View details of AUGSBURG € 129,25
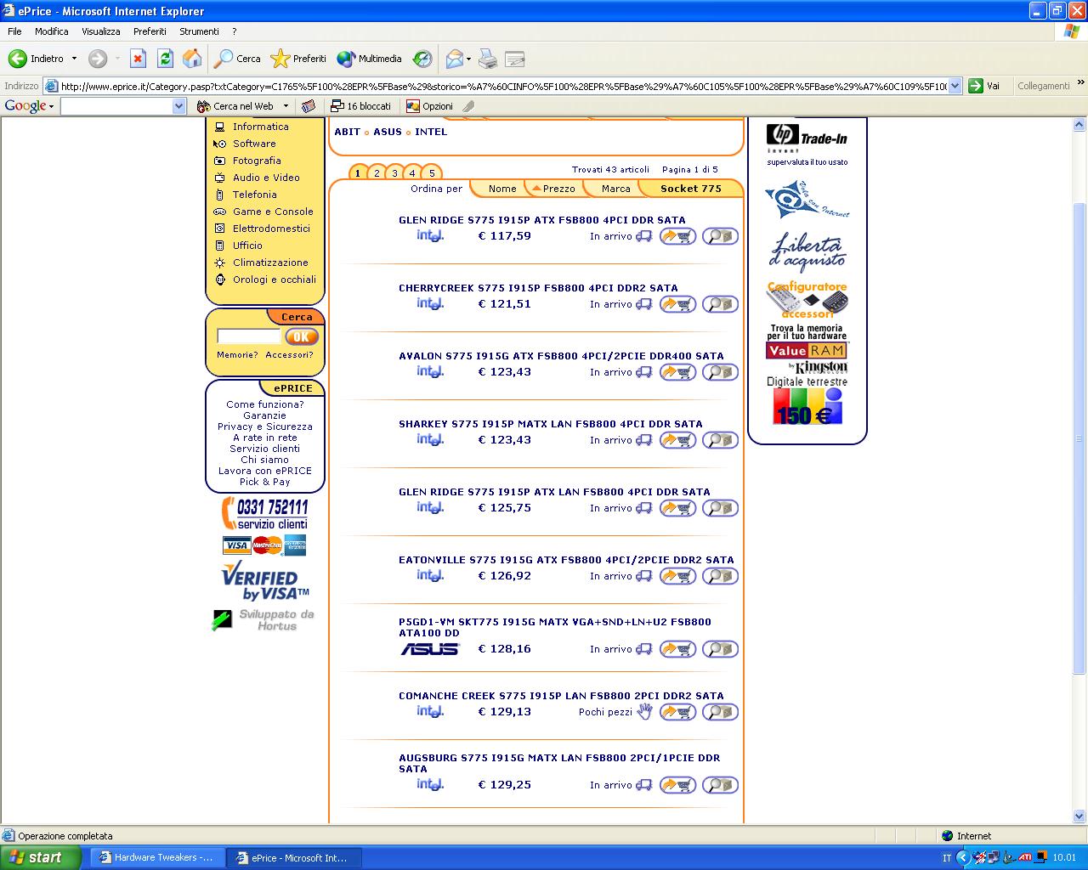1088x870 pixels. click(720, 785)
